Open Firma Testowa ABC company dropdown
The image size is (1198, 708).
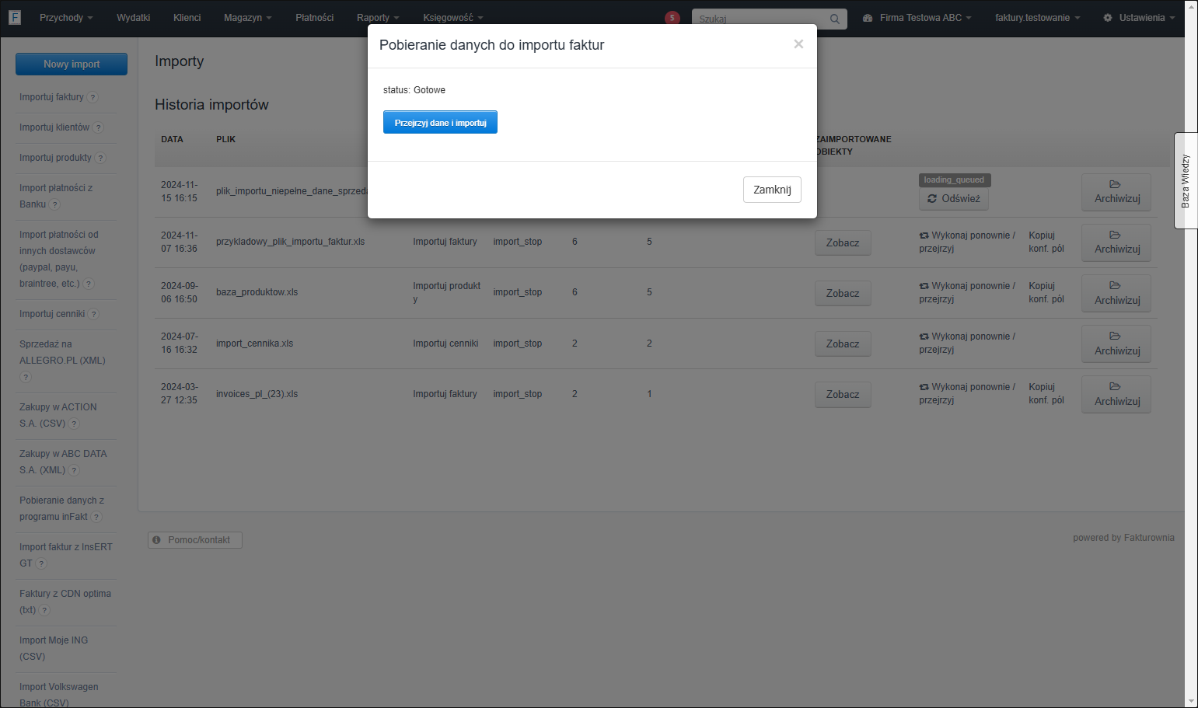917,18
